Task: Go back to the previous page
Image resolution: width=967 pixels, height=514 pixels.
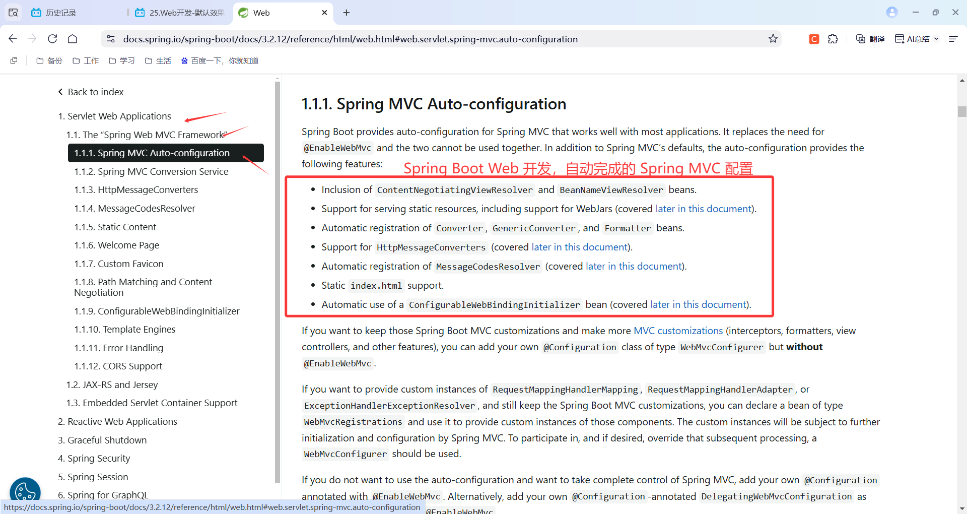Action: pyautogui.click(x=13, y=39)
